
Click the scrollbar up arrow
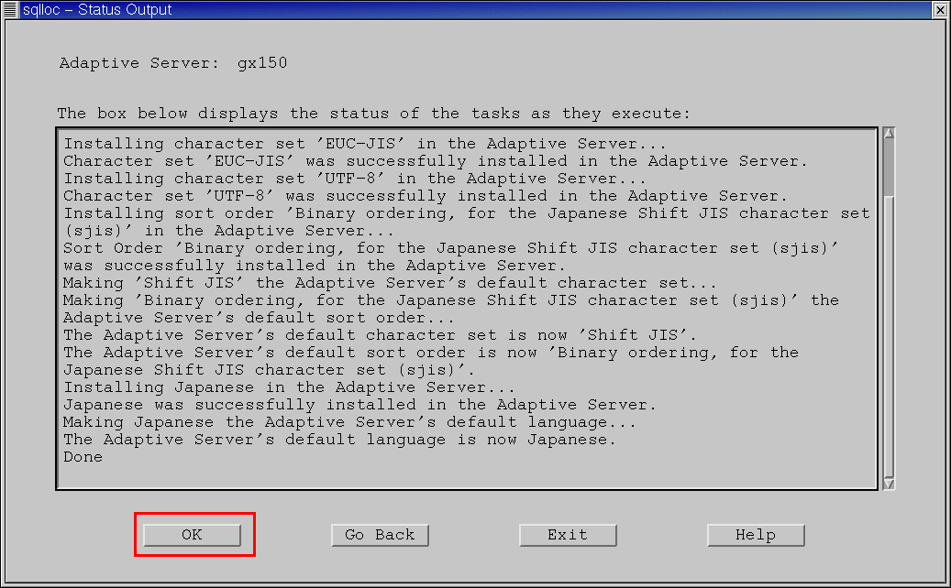[x=888, y=135]
